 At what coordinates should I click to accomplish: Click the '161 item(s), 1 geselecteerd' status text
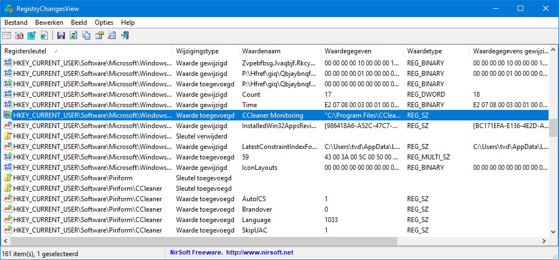click(40, 254)
